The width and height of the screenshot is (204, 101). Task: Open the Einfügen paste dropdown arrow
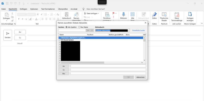tap(7, 21)
